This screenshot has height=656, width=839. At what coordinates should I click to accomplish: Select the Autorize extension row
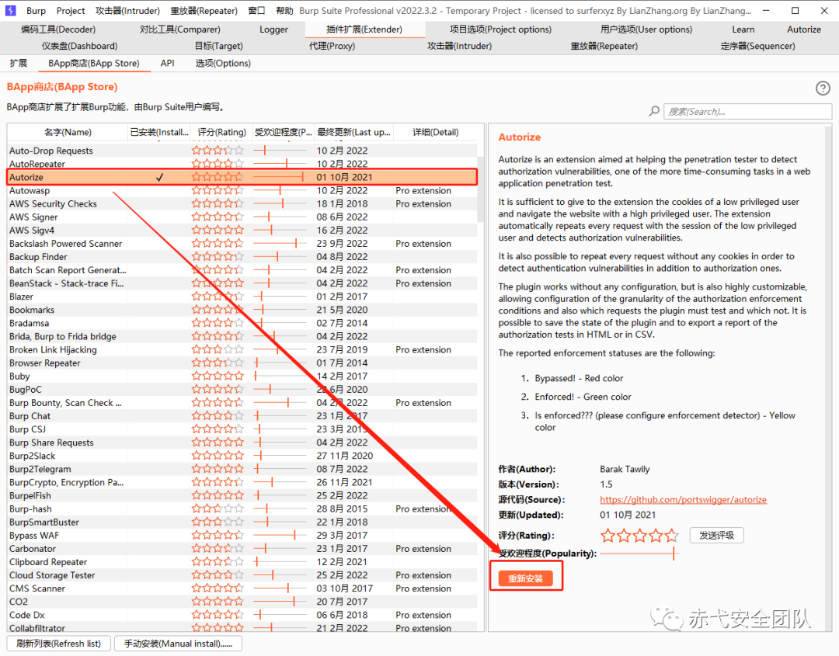pyautogui.click(x=242, y=177)
